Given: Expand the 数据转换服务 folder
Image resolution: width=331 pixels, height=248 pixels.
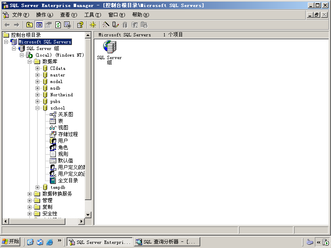Looking at the screenshot, I should tap(29, 194).
